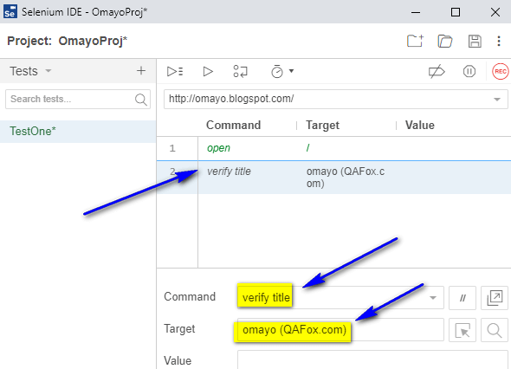Select the verify title command row
This screenshot has width=511, height=369.
[x=333, y=178]
